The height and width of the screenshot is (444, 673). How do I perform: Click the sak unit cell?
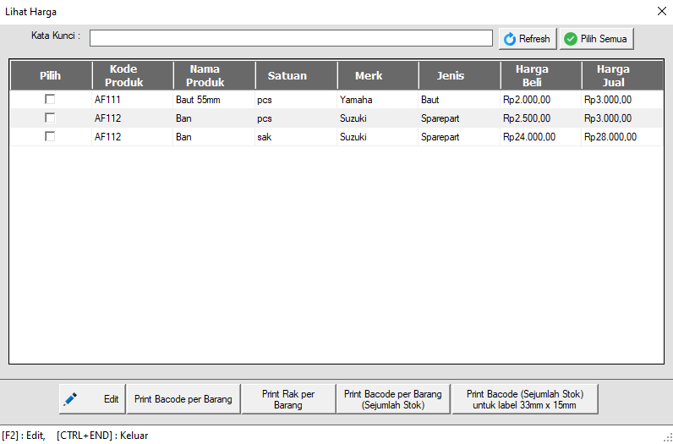(x=296, y=136)
